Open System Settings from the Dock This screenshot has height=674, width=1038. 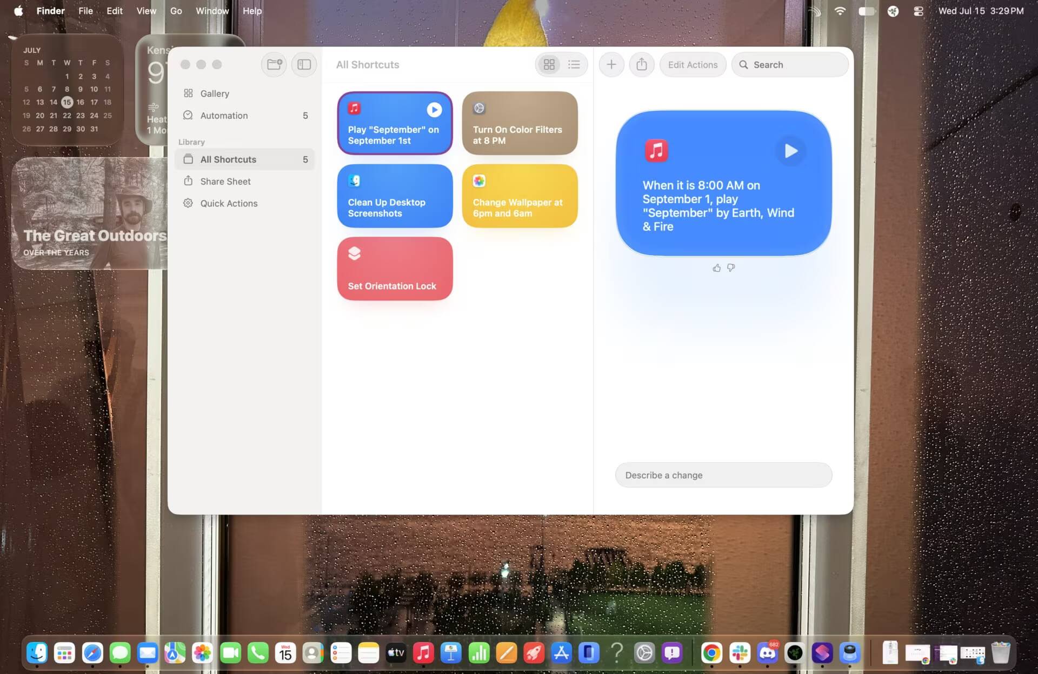click(x=644, y=653)
